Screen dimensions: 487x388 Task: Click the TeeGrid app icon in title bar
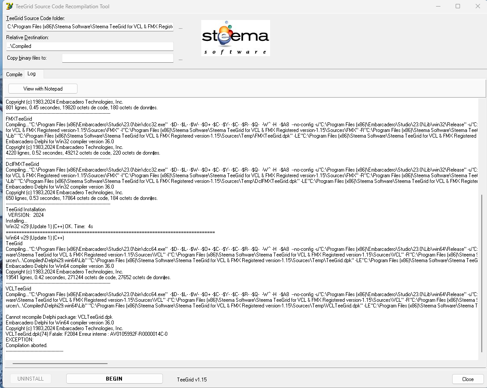9,6
